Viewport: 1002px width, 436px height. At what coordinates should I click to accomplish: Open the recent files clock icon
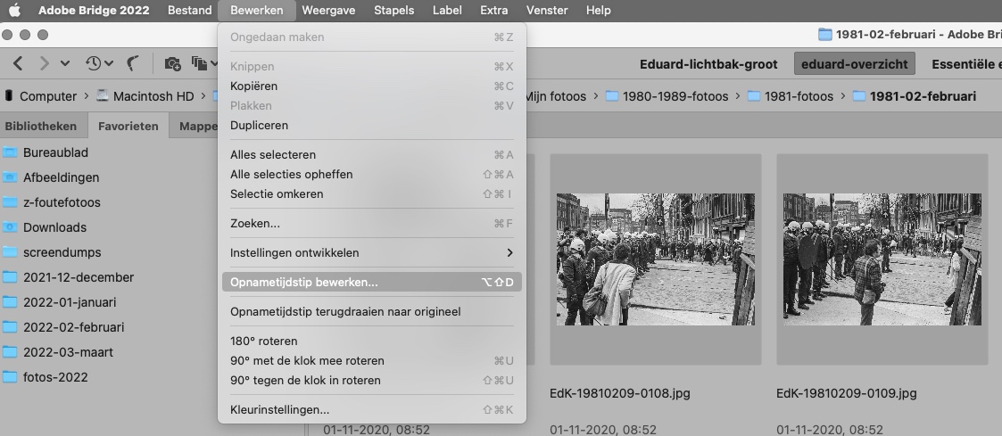click(x=93, y=63)
